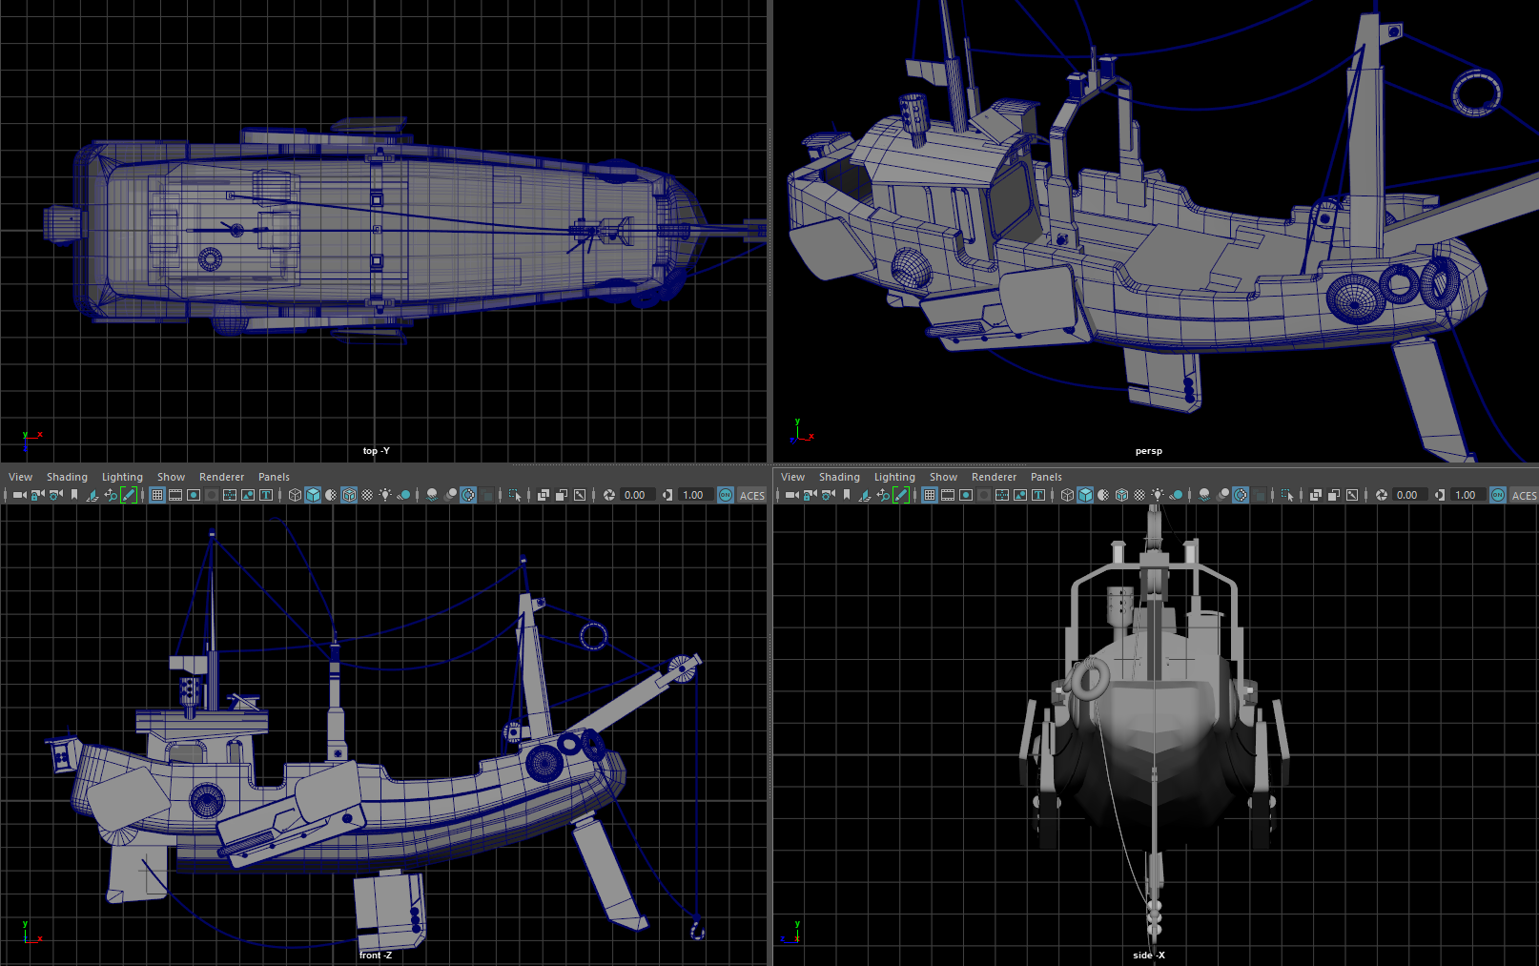This screenshot has width=1539, height=966.
Task: Toggle X-Ray Active Components in front panel
Action: coord(562,495)
